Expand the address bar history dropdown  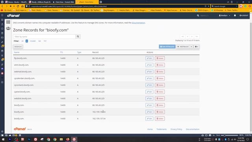click(209, 6)
